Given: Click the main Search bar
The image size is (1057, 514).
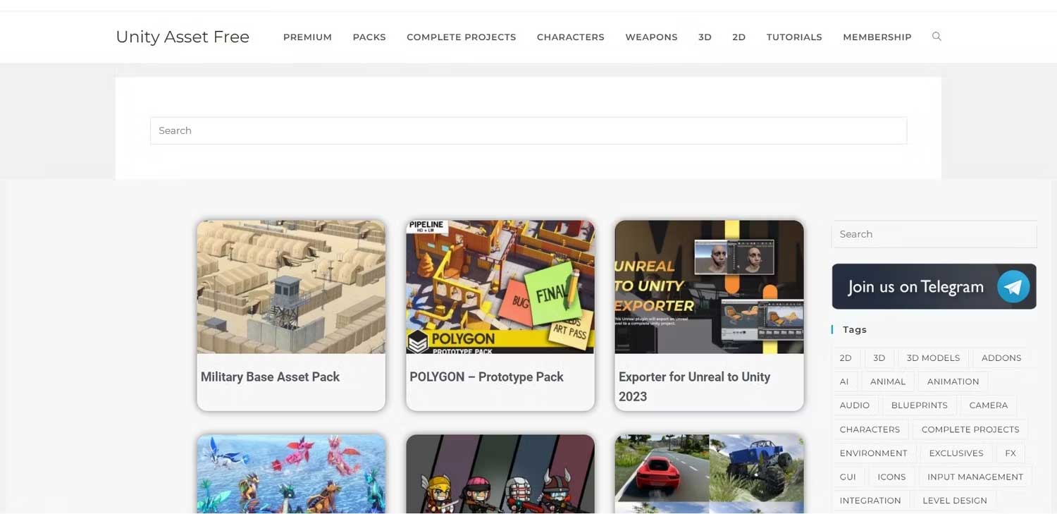Looking at the screenshot, I should tap(528, 130).
